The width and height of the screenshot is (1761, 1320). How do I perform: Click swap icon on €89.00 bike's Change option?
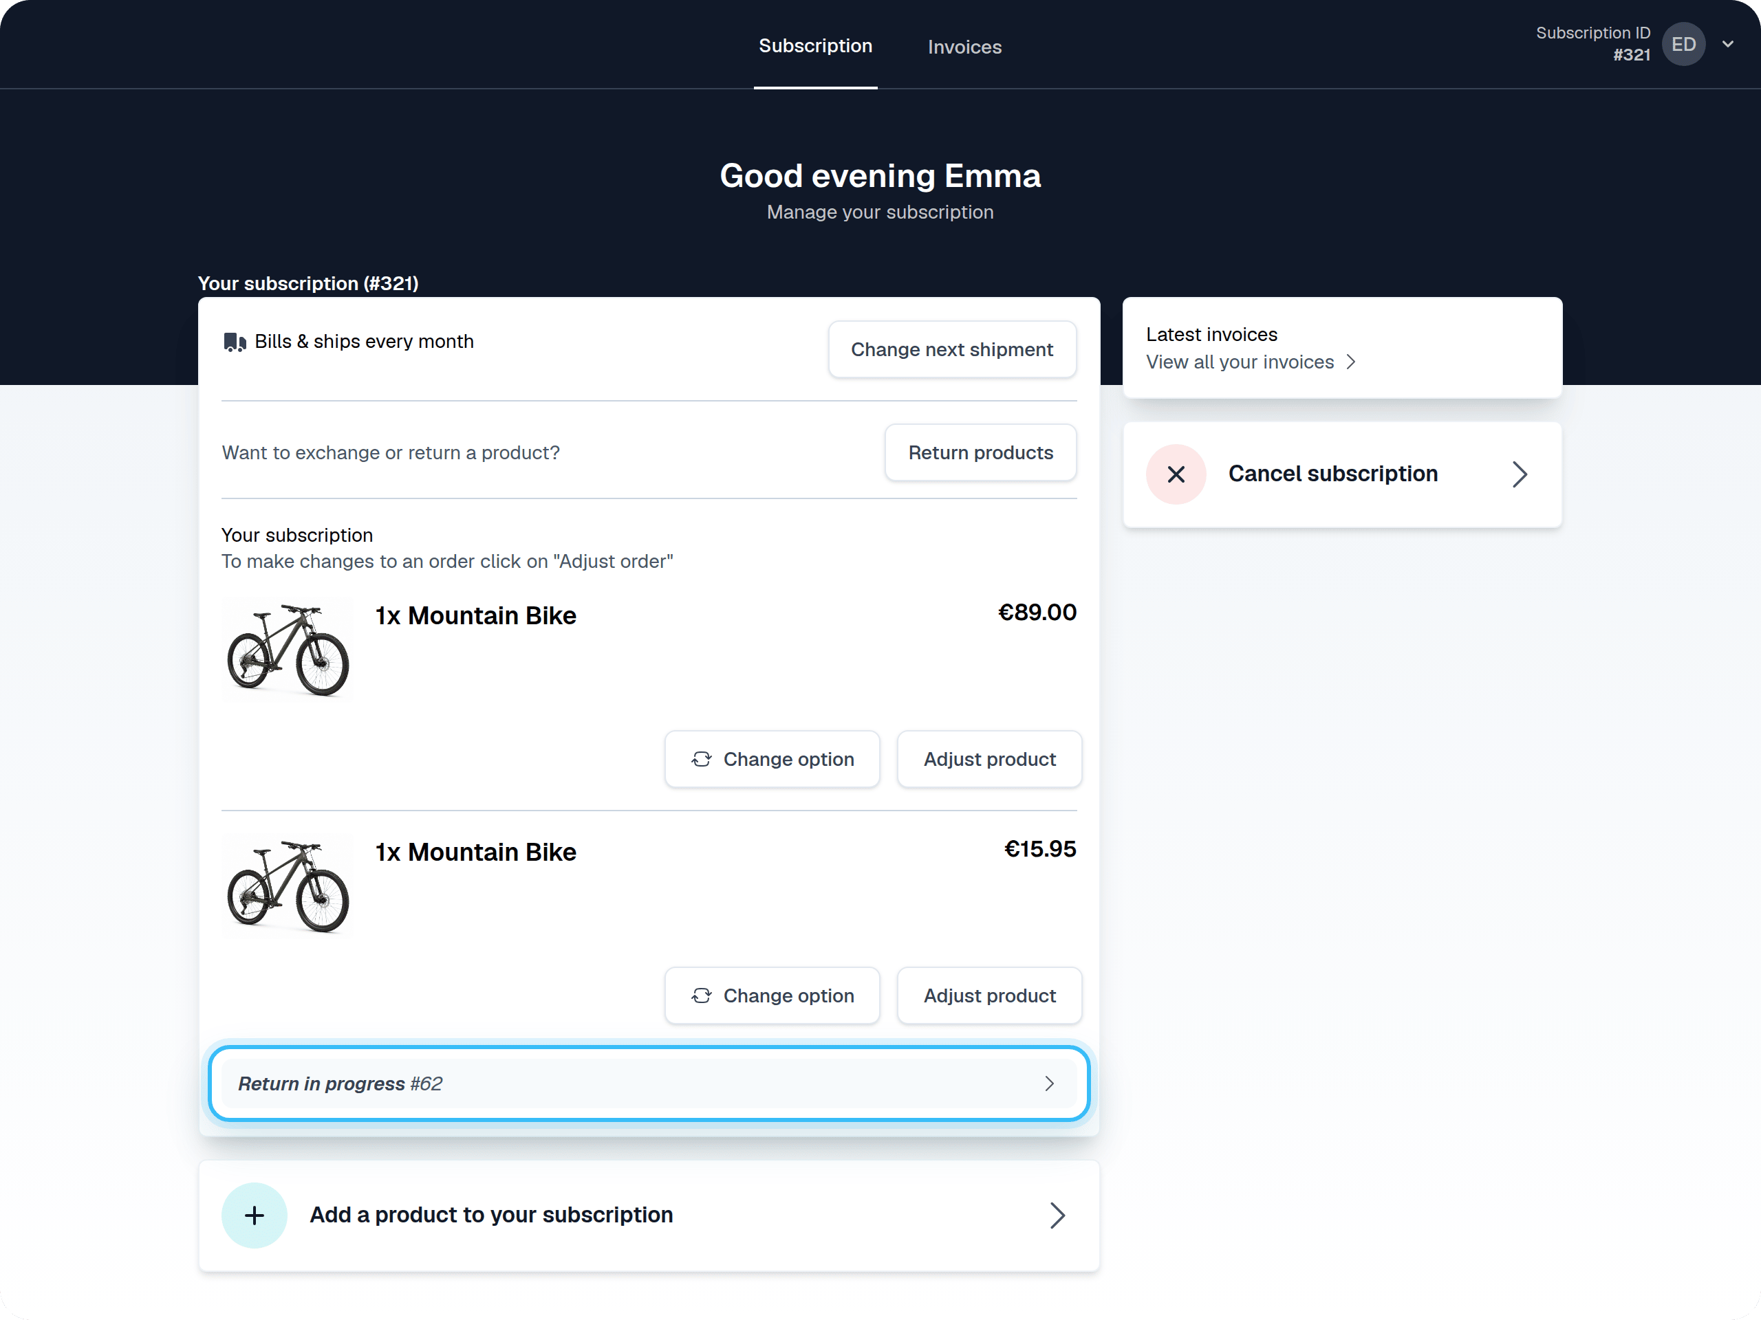coord(702,759)
